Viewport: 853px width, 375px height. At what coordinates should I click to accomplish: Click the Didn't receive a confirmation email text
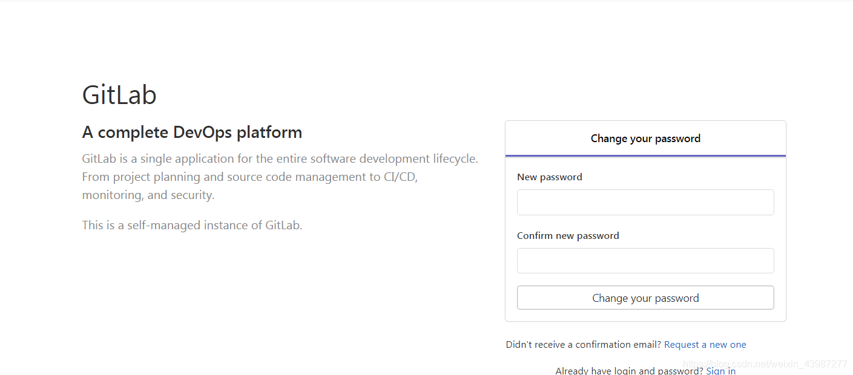click(584, 345)
